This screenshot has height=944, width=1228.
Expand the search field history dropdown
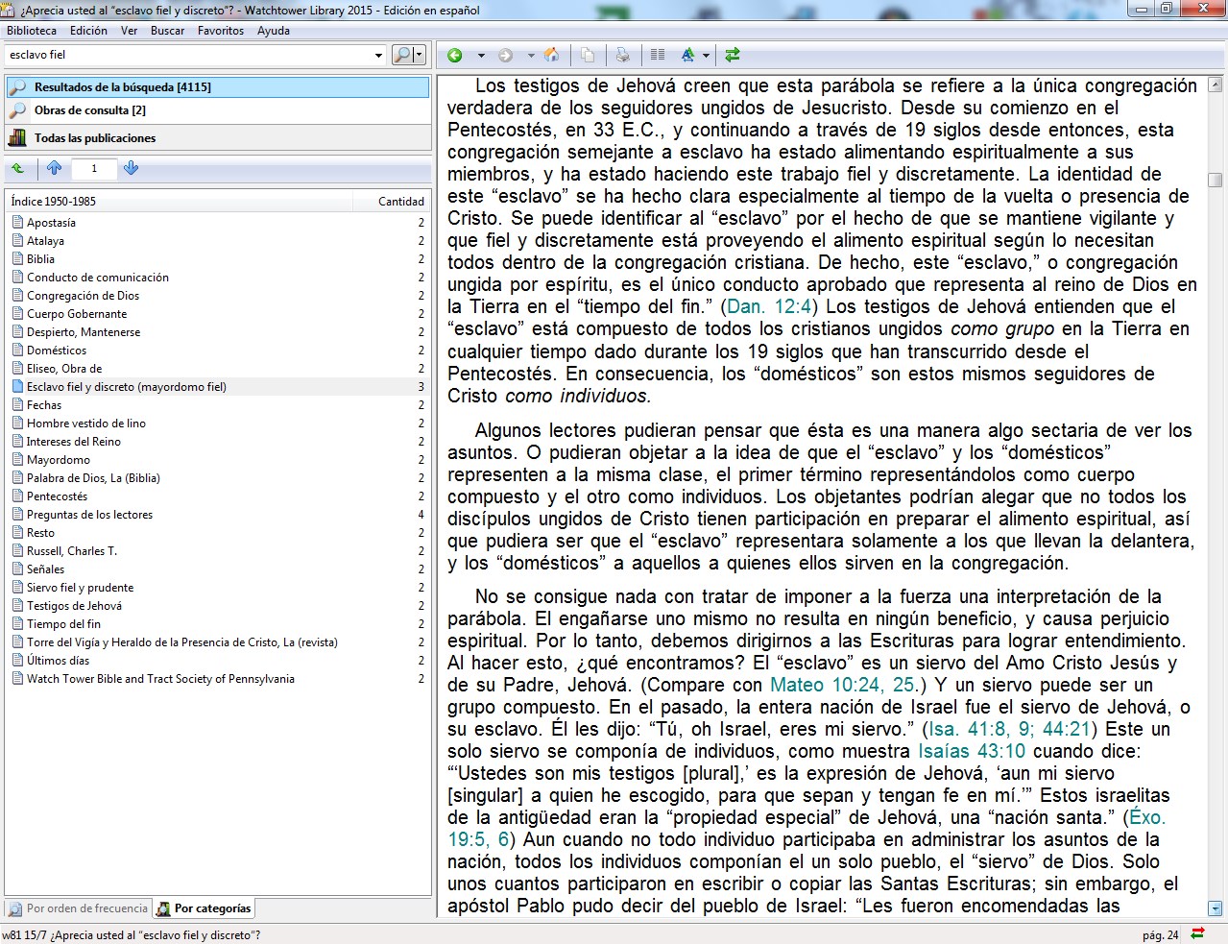[x=378, y=55]
